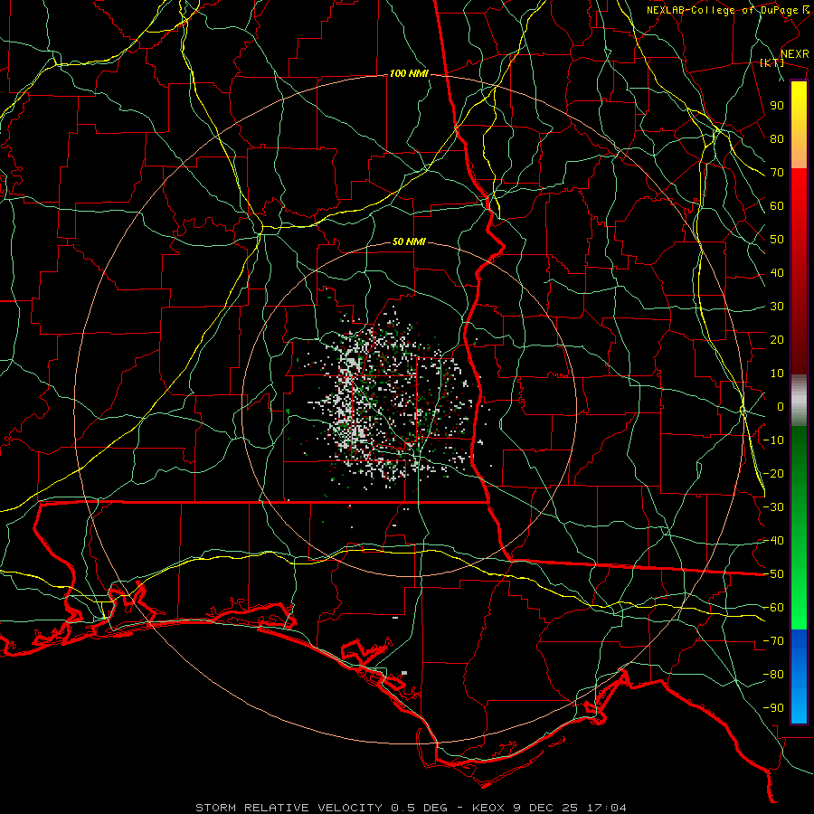Click the "-90" scale value
The height and width of the screenshot is (814, 814).
click(773, 708)
